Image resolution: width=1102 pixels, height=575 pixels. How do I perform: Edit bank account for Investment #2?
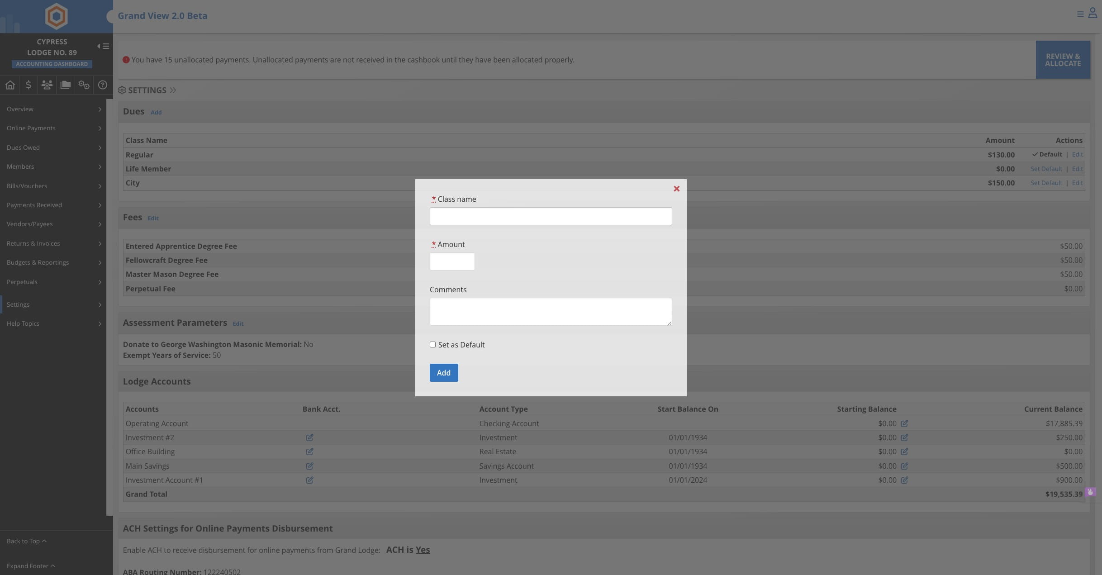coord(309,437)
